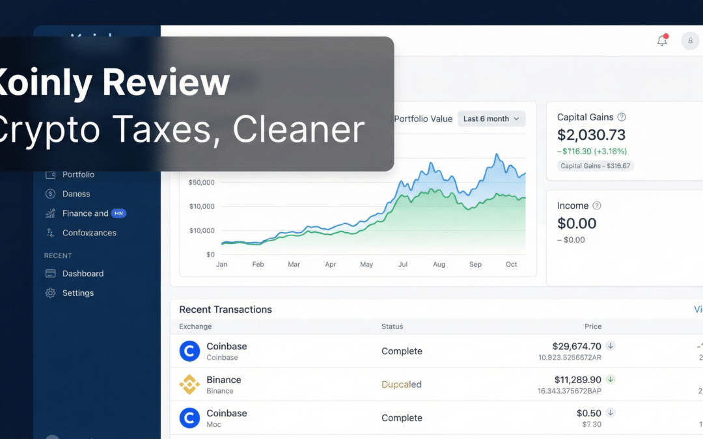Open Portfolio in the sidebar
Image resolution: width=703 pixels, height=439 pixels.
pyautogui.click(x=79, y=174)
